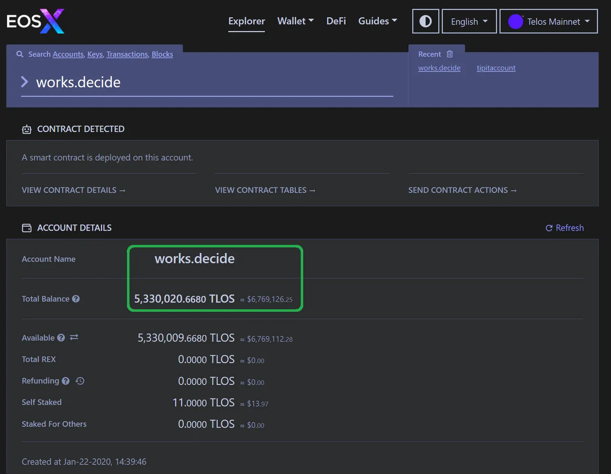Expand the Wallet menu
The width and height of the screenshot is (611, 474).
tap(295, 21)
